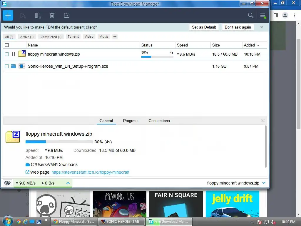The image size is (301, 226).
Task: Switch to the Progress details tab
Action: (x=131, y=121)
